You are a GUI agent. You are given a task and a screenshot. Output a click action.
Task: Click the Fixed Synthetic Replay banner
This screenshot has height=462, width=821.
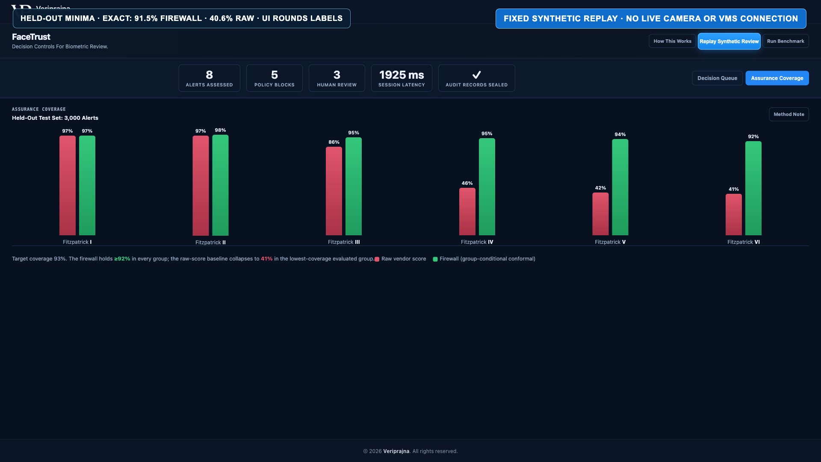[651, 19]
